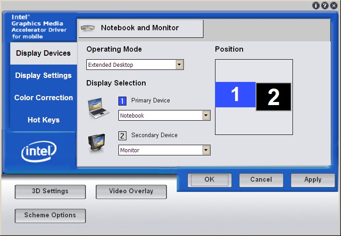Click the Secondary Device label
341x236 pixels.
pos(154,135)
